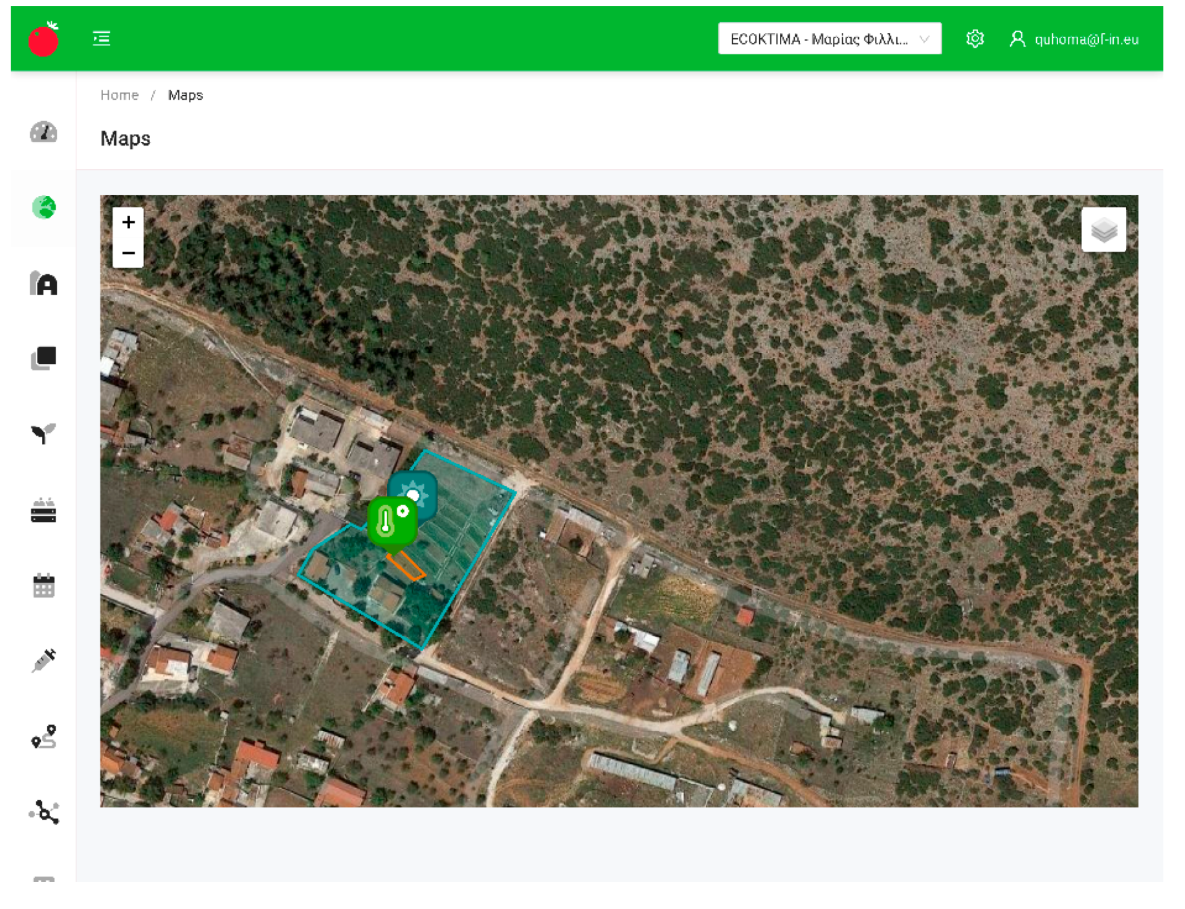The height and width of the screenshot is (909, 1185).
Task: Open the dashboard gauge icon in sidebar
Action: [43, 132]
